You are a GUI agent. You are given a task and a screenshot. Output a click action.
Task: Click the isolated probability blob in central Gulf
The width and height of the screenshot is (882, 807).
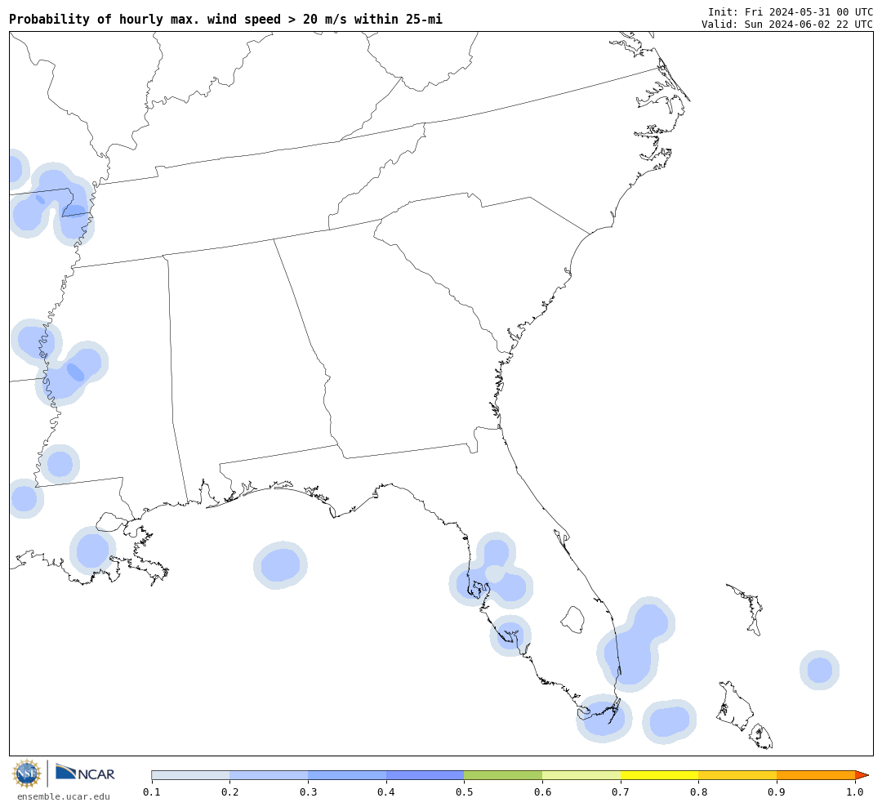pos(280,565)
